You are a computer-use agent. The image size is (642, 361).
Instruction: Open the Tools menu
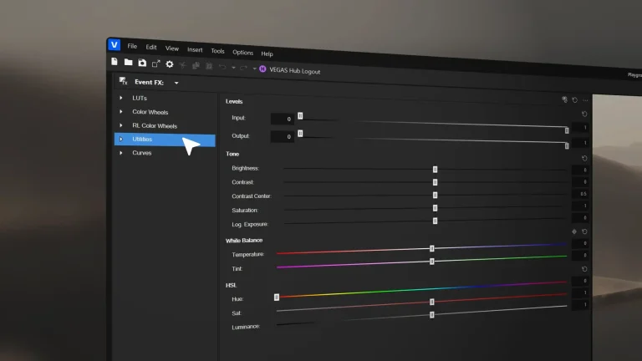(x=218, y=51)
